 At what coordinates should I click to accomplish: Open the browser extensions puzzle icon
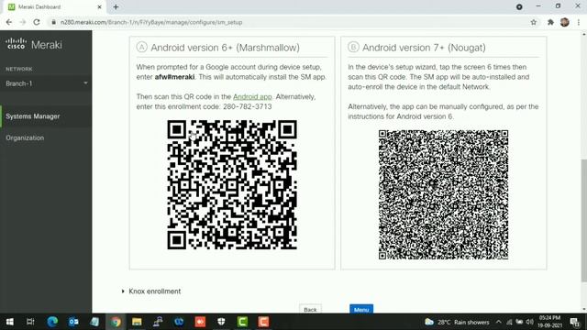[550, 22]
